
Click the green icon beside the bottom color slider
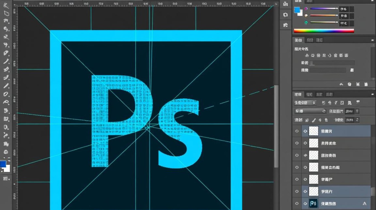306,23
